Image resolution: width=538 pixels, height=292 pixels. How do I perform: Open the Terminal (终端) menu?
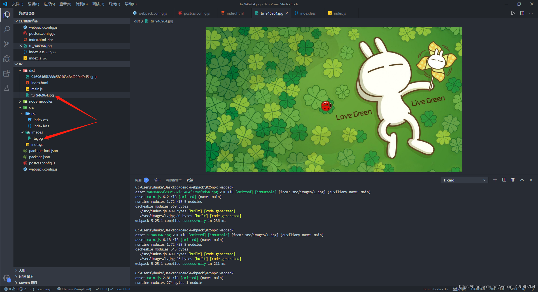[114, 4]
